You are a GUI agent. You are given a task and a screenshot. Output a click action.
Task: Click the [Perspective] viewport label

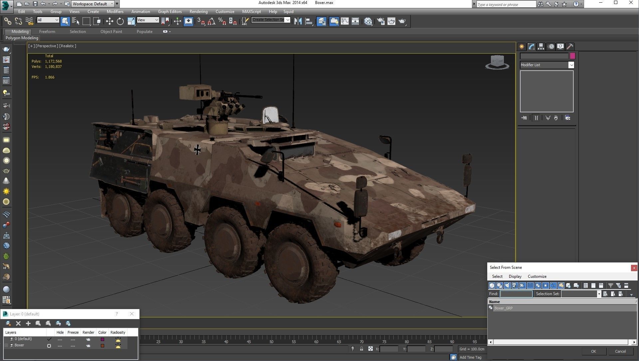click(47, 46)
